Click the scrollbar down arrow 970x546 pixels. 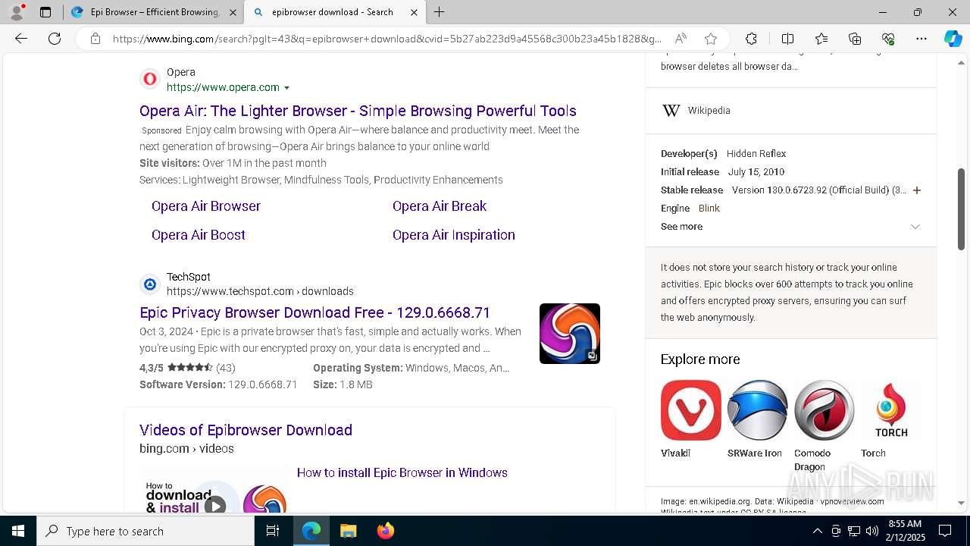click(961, 503)
